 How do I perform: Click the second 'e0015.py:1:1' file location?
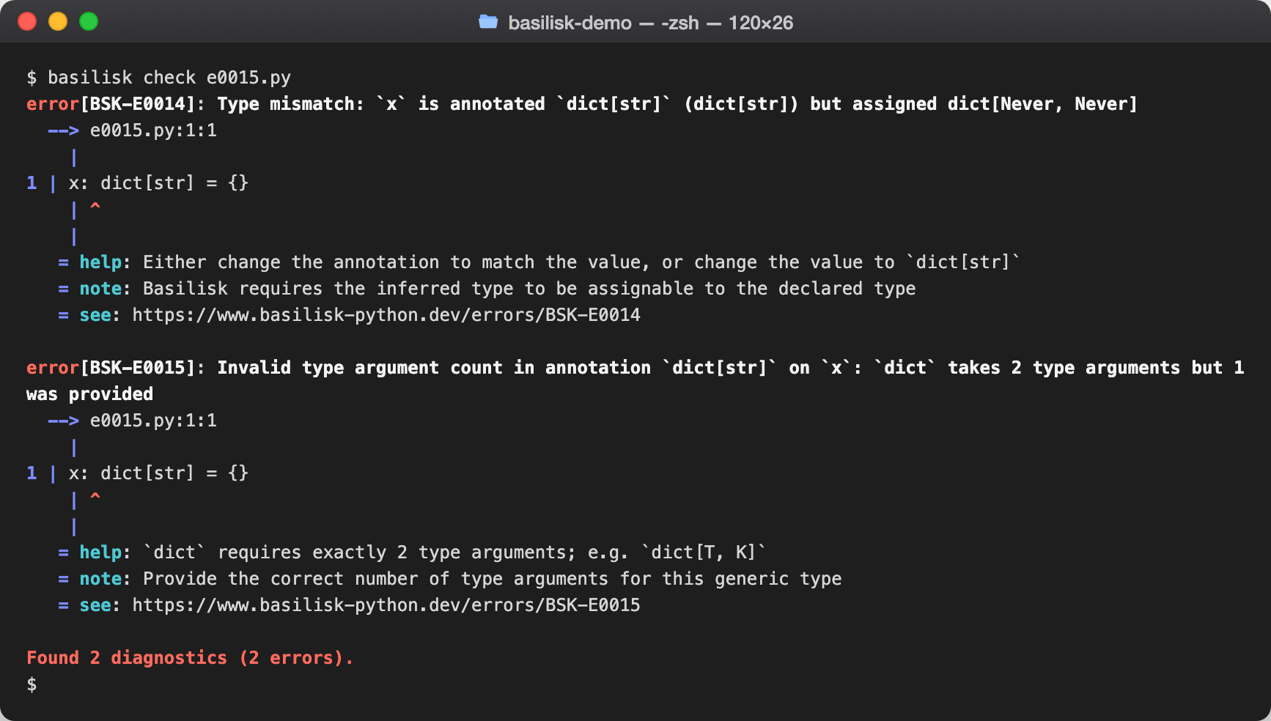point(153,421)
